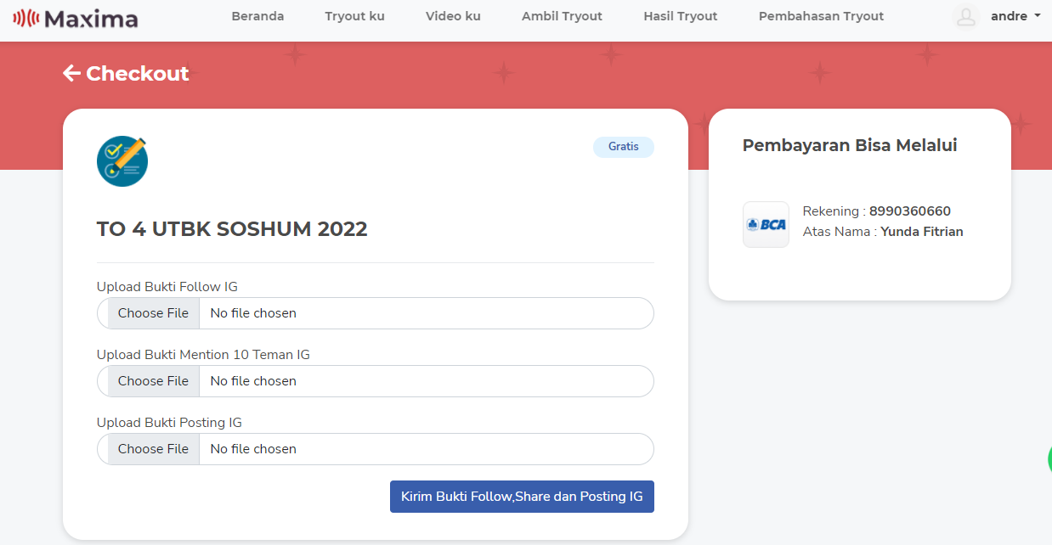The image size is (1052, 545).
Task: Submit Kirim Bukti Follow, Share dan Posting IG
Action: (x=522, y=497)
